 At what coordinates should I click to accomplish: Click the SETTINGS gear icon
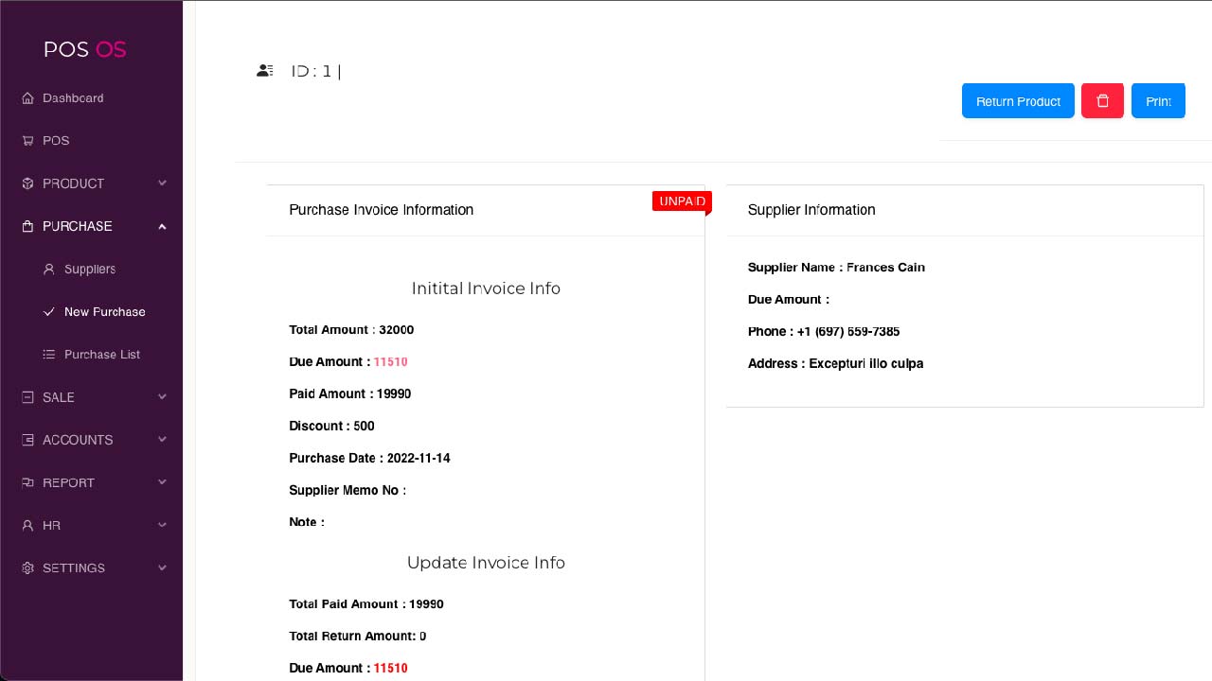27,568
